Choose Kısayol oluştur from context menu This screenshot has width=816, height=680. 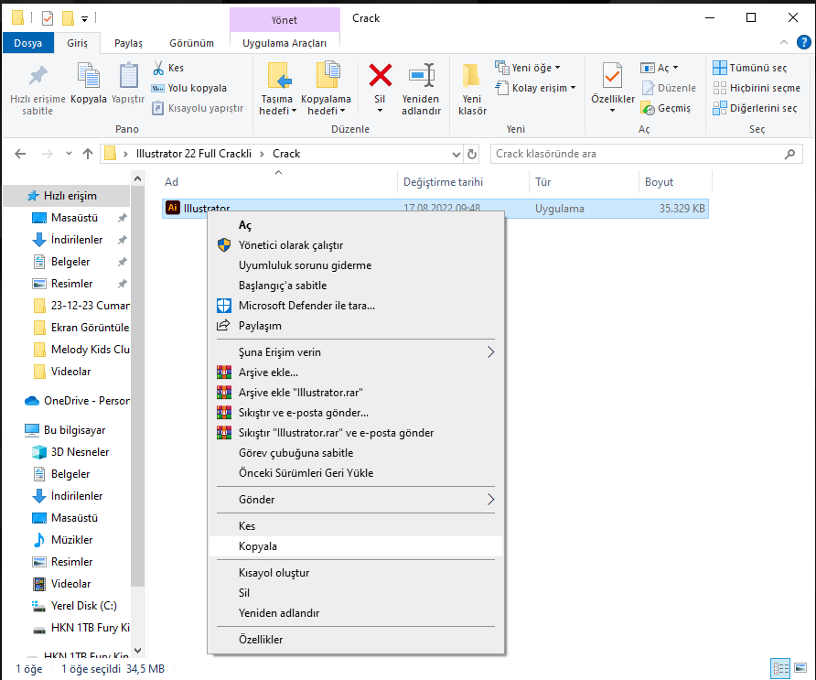[x=356, y=573]
